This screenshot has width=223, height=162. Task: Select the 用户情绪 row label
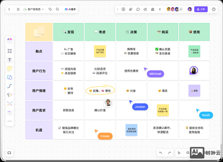pyautogui.click(x=39, y=90)
